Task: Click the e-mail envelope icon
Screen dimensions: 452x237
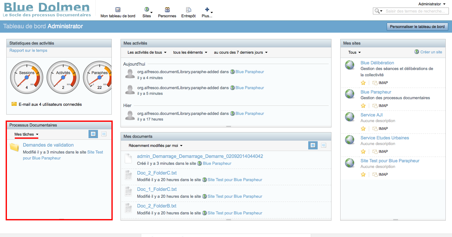Action: click(14, 104)
